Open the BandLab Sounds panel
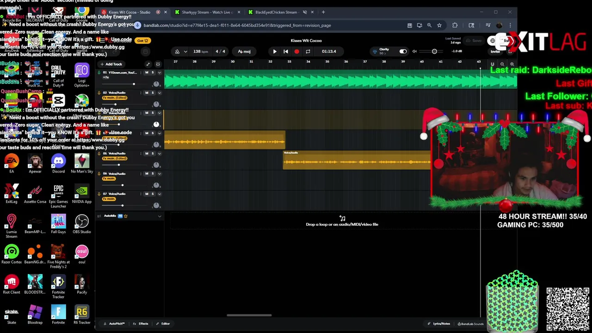The image size is (592, 333). coord(470,324)
